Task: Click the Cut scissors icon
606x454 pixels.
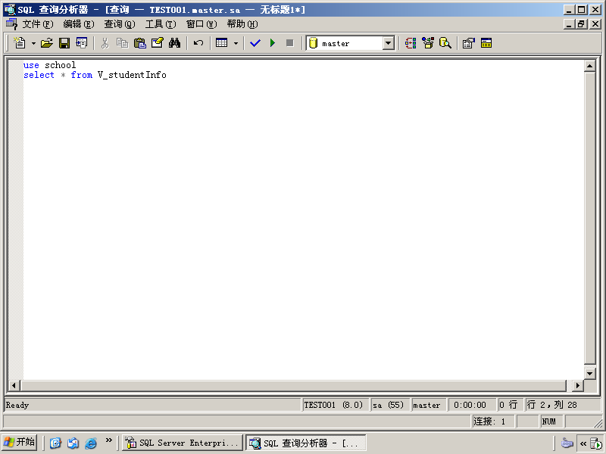Action: click(105, 43)
